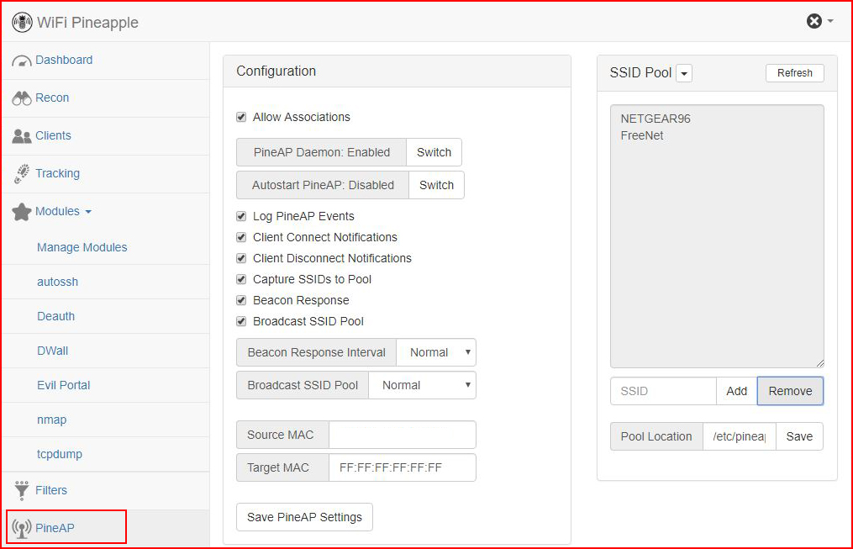Image resolution: width=853 pixels, height=549 pixels.
Task: Click the Pool Location path field
Action: (740, 436)
